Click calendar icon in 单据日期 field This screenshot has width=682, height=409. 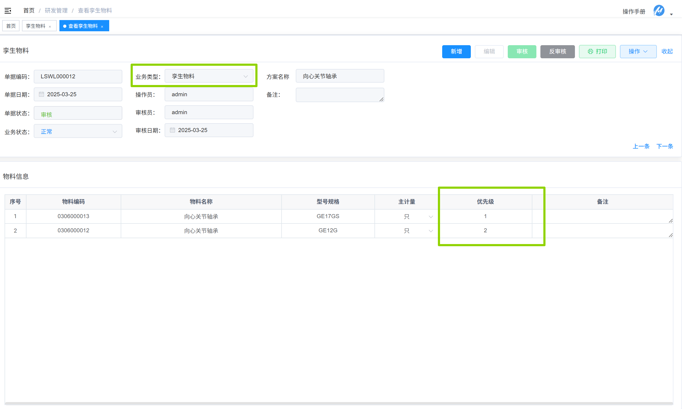41,94
